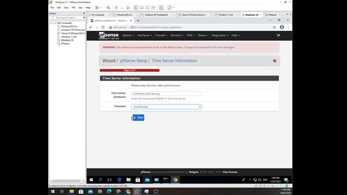Click the guest VM taskbar volume icon
Screen dimensions: 347x195
click(x=260, y=180)
